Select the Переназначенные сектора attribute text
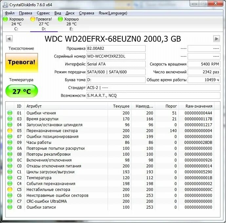 (x=52, y=131)
